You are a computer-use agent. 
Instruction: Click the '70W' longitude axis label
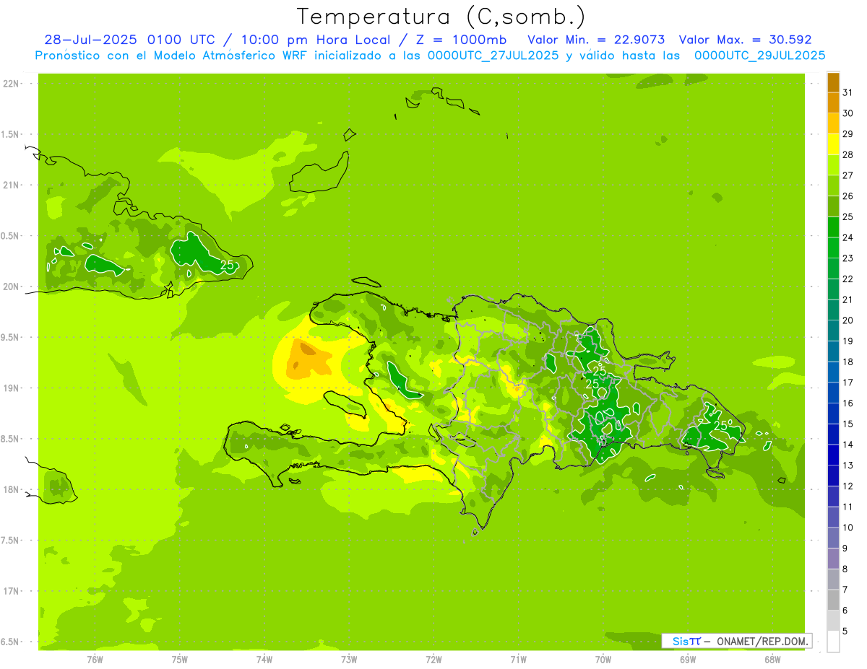coord(603,660)
